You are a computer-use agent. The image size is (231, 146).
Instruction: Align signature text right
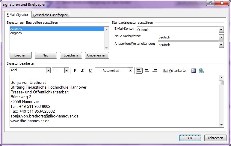pos(155,71)
